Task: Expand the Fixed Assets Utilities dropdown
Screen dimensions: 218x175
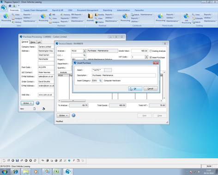Action: [x=170, y=18]
